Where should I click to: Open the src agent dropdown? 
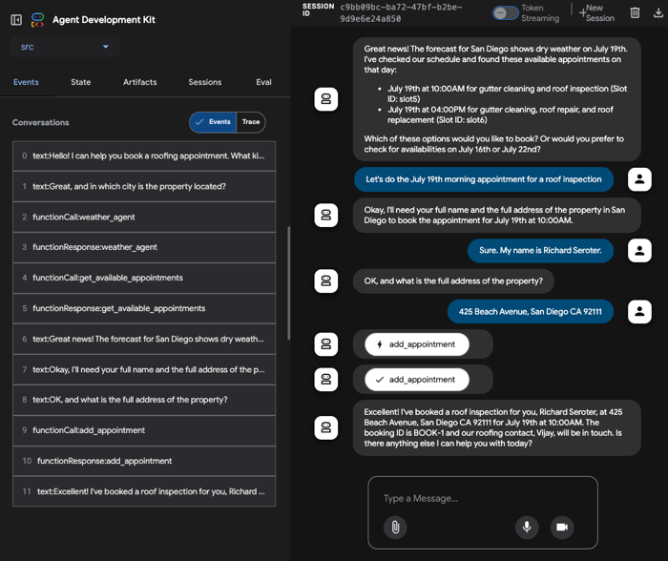coord(64,47)
